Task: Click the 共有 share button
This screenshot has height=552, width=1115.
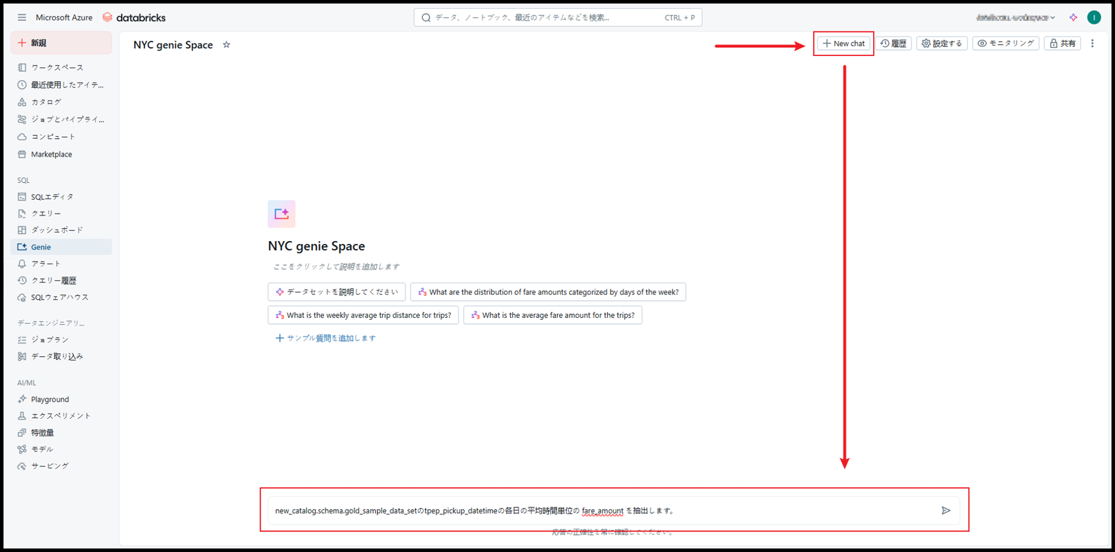Action: click(1062, 44)
